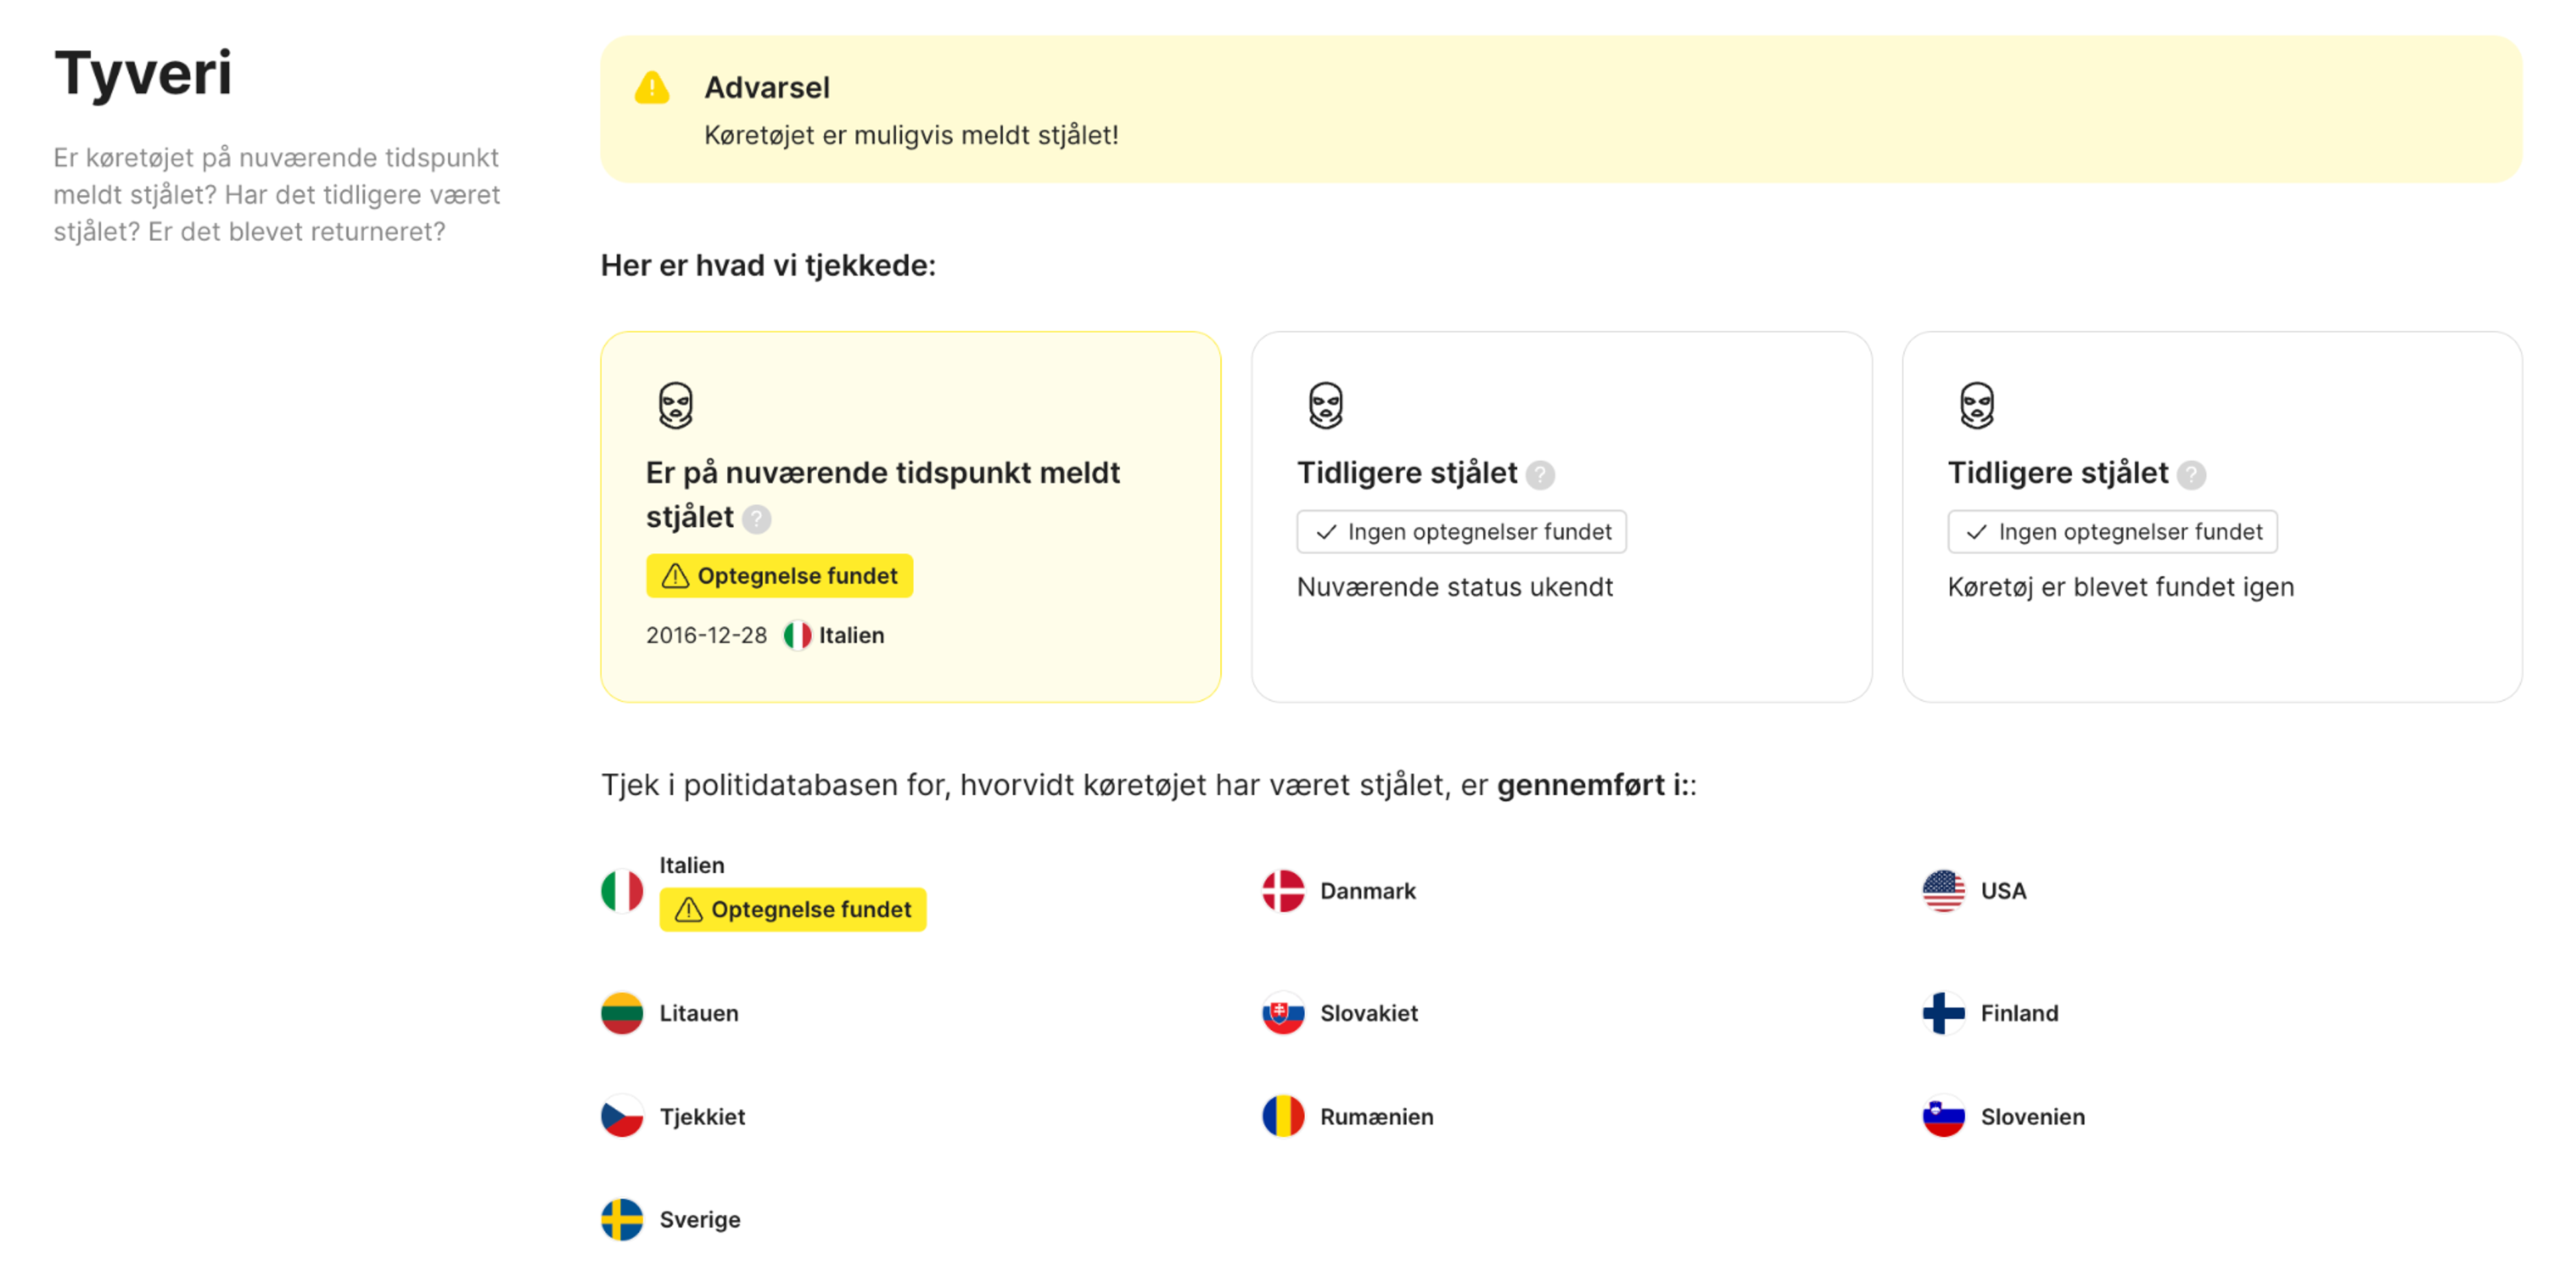Screen dimensions: 2576x1285
Task: Click the 'Optegnelse fundet' badge under Italien
Action: click(x=793, y=909)
